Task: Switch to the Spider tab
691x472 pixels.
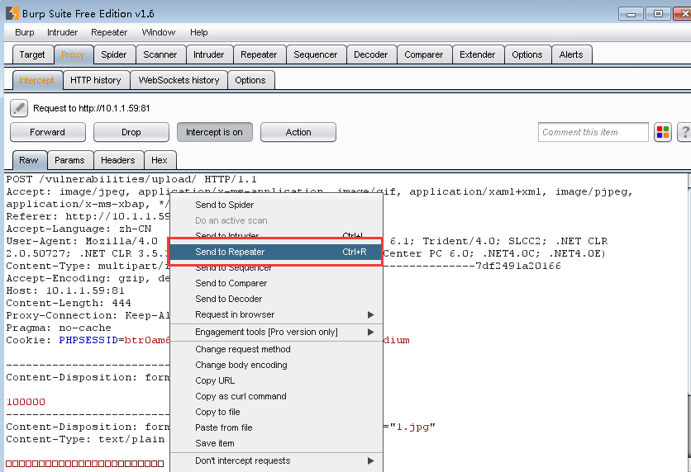Action: 114,54
